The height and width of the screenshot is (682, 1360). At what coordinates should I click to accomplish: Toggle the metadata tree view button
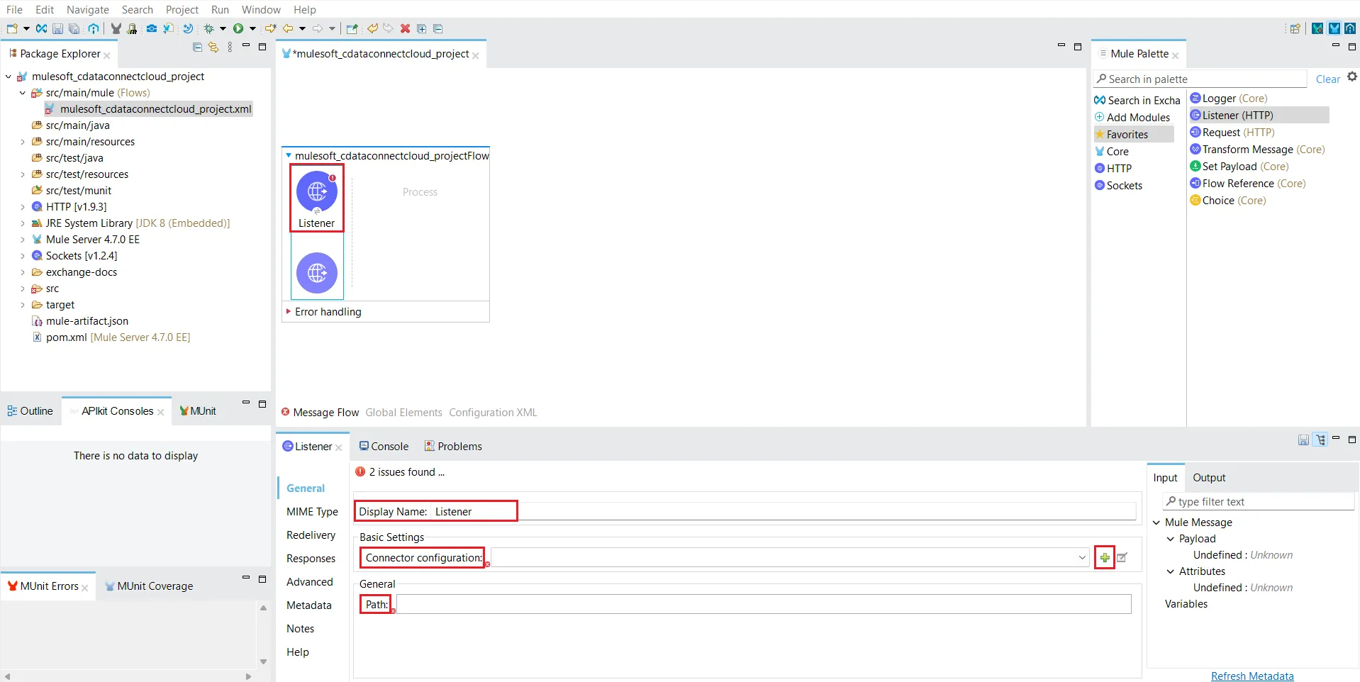tap(1320, 440)
